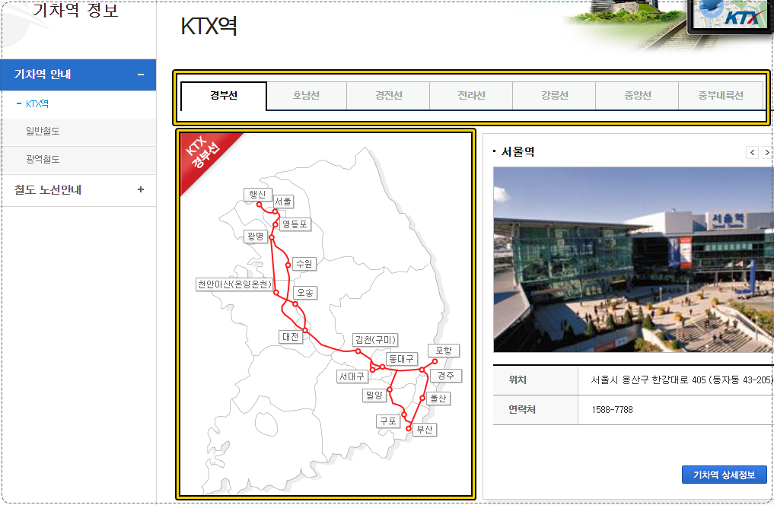Click the 철도 노선안내 menu heading

pos(47,190)
